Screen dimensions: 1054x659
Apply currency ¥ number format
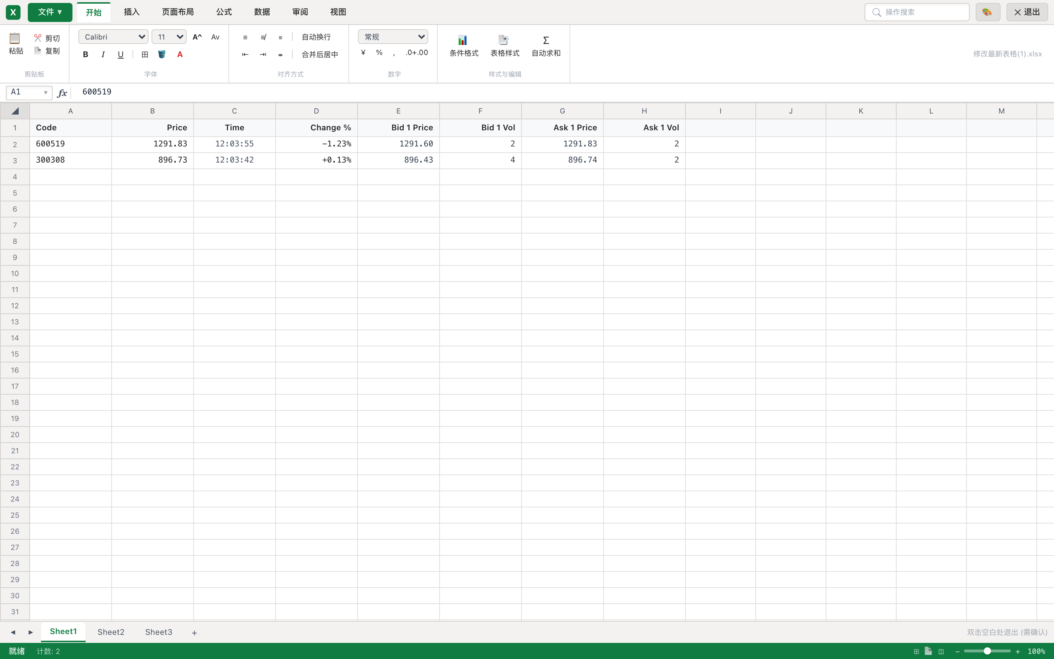tap(363, 52)
